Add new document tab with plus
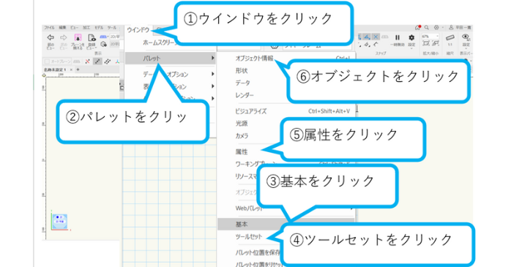The width and height of the screenshot is (511, 267). 78,69
